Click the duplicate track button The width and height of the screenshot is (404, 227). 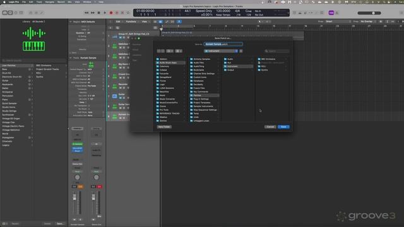117,28
